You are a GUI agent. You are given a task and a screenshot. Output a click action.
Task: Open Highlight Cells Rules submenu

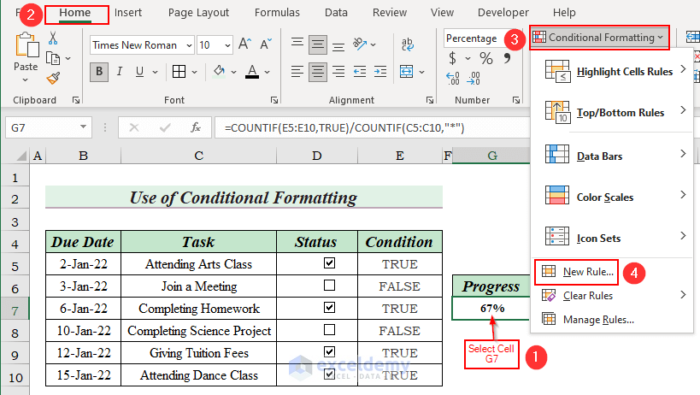coord(612,72)
